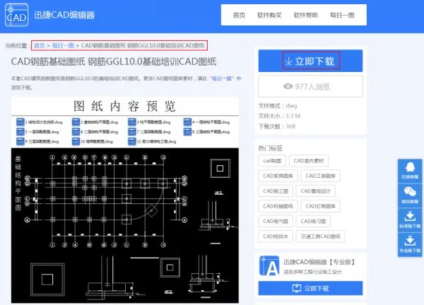The image size is (424, 305).
Task: Click CAD file icon for file 4 一层结构平面图.dwg
Action: [x=187, y=122]
